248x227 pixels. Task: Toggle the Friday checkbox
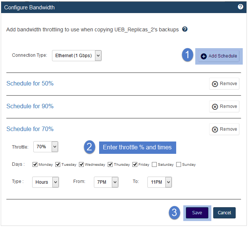click(x=135, y=165)
